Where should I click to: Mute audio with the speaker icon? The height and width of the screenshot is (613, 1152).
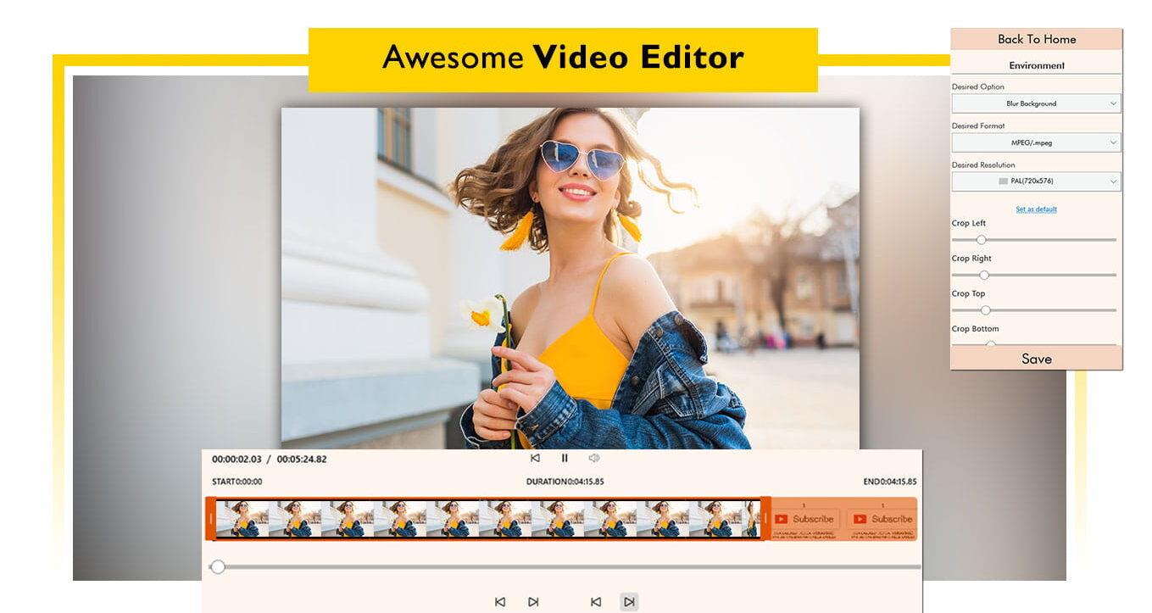[x=594, y=458]
